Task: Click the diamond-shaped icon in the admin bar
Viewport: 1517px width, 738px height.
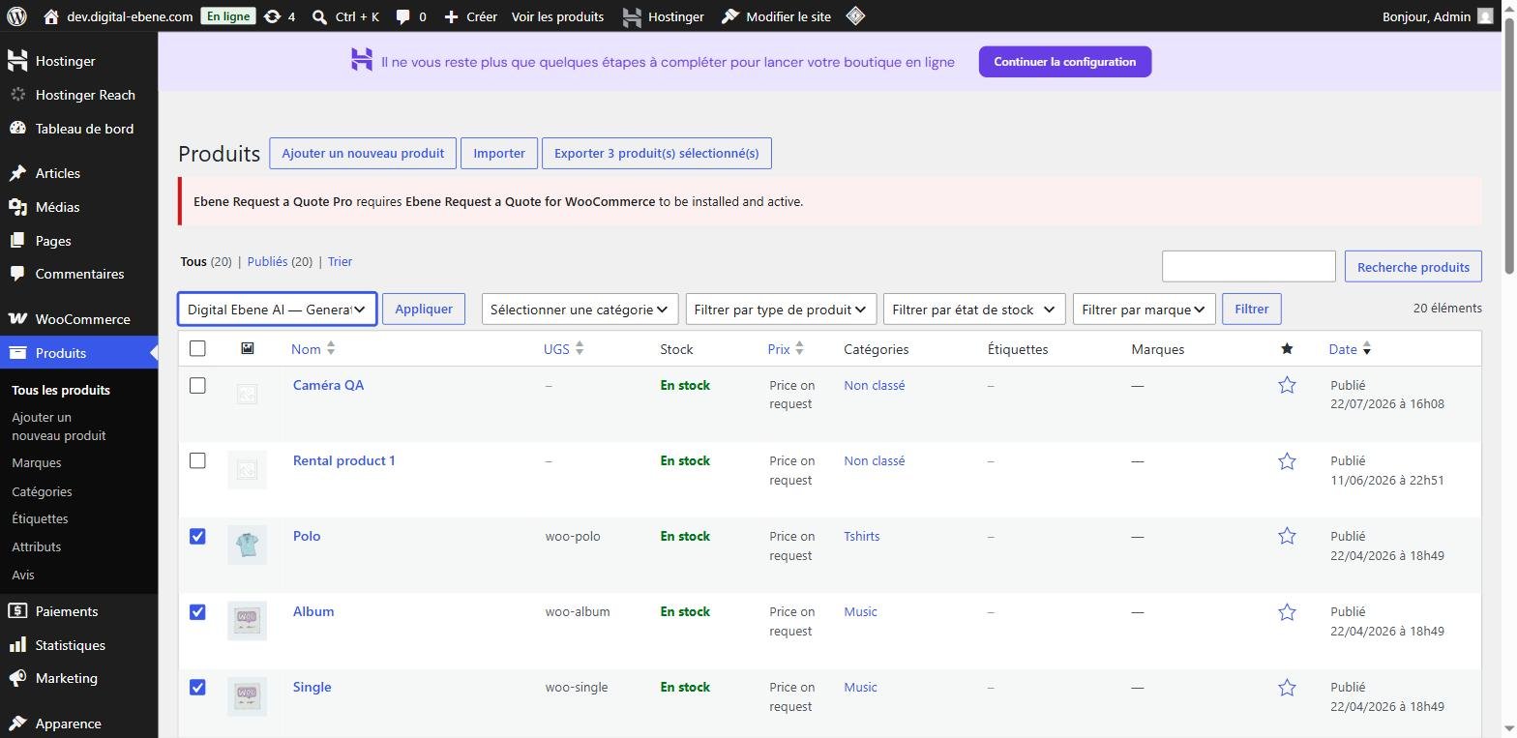Action: 855,16
